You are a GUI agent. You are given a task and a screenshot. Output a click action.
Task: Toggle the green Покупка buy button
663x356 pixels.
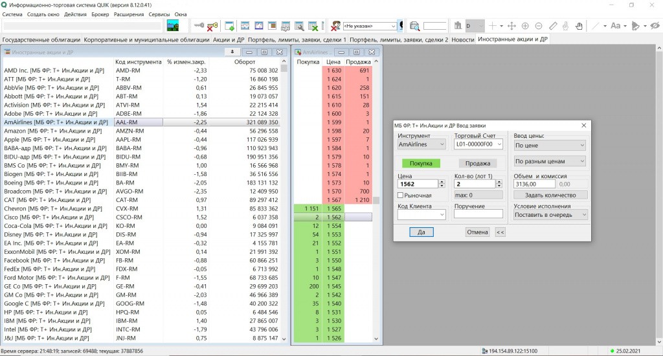coord(421,164)
